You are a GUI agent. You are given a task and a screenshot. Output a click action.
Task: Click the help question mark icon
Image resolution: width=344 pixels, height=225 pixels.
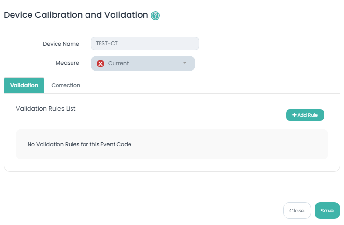click(x=156, y=16)
